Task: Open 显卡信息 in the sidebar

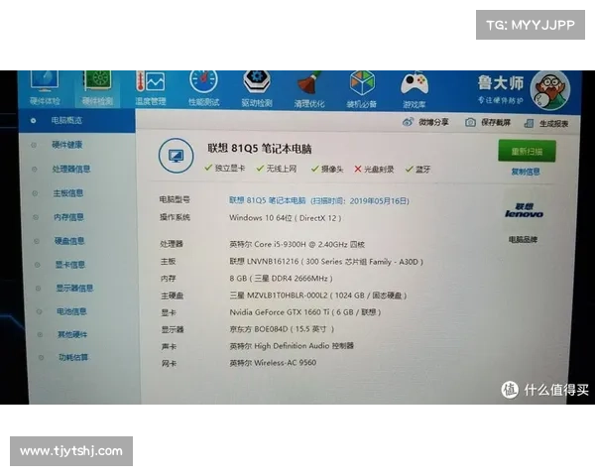Action: tap(70, 265)
